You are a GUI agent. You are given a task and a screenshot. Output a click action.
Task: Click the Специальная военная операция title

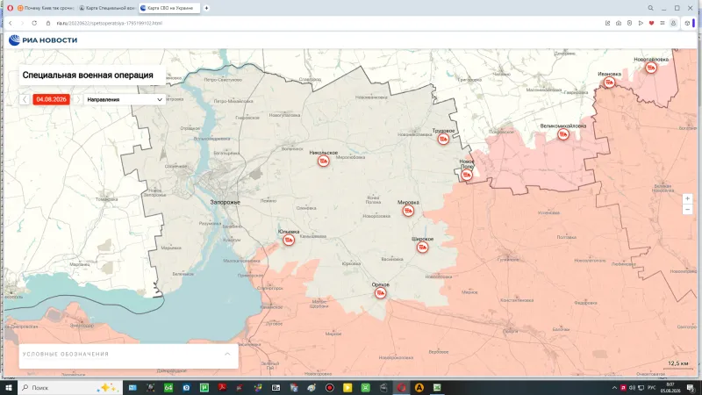click(x=88, y=75)
